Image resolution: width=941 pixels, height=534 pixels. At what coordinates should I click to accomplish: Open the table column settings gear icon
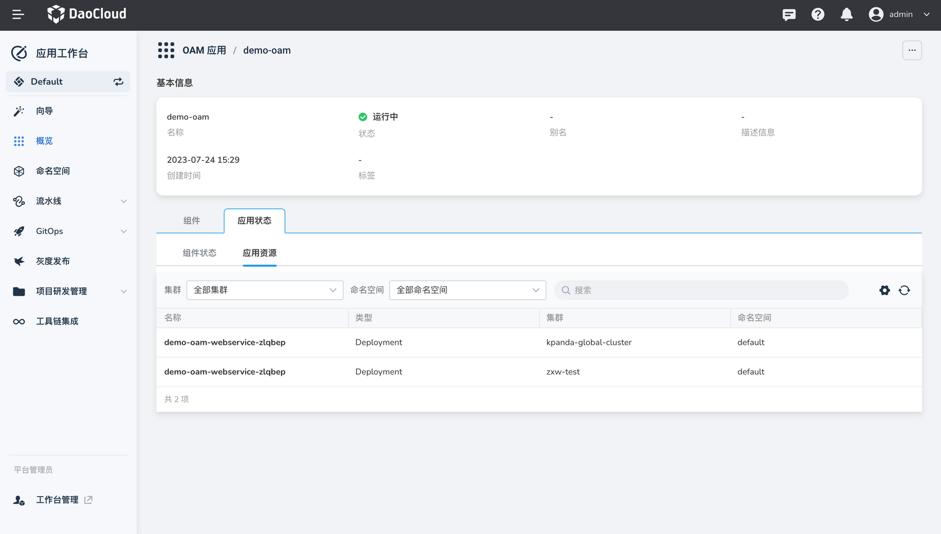tap(884, 290)
